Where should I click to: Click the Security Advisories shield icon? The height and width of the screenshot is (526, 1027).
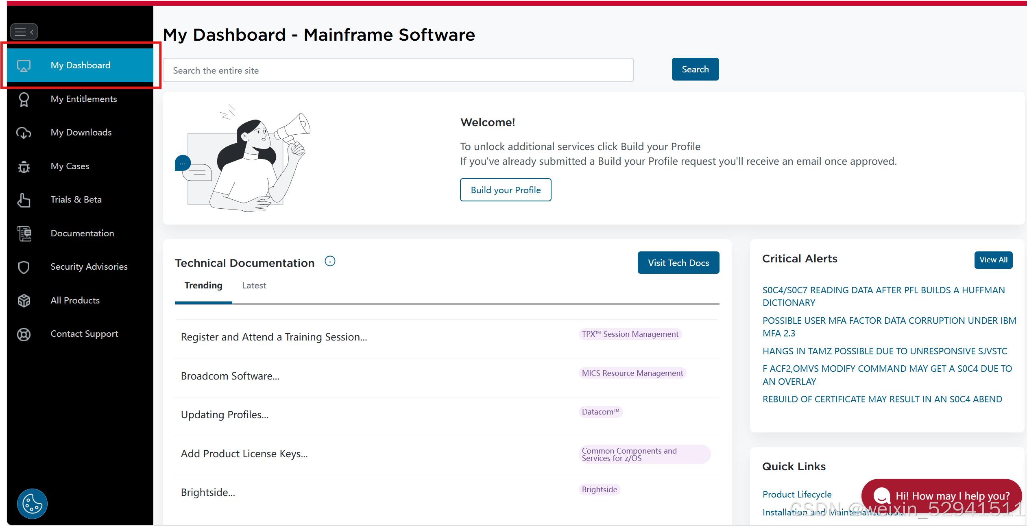pos(24,267)
